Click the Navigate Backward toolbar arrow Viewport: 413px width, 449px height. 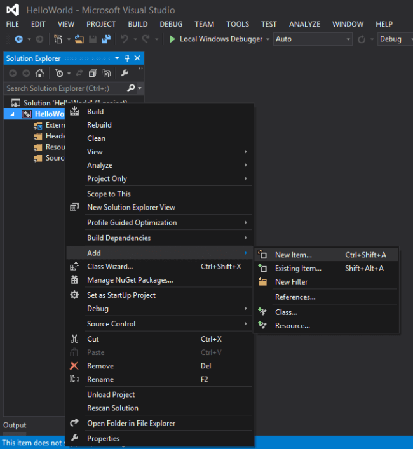[19, 39]
